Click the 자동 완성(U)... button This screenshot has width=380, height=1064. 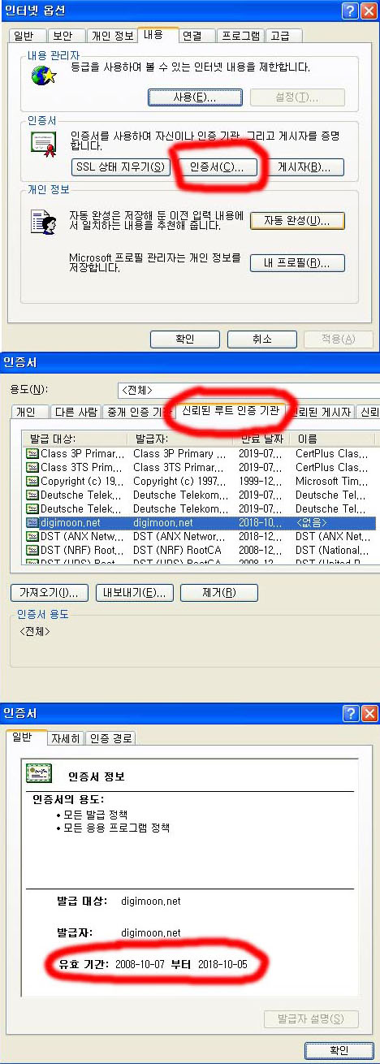pyautogui.click(x=298, y=220)
